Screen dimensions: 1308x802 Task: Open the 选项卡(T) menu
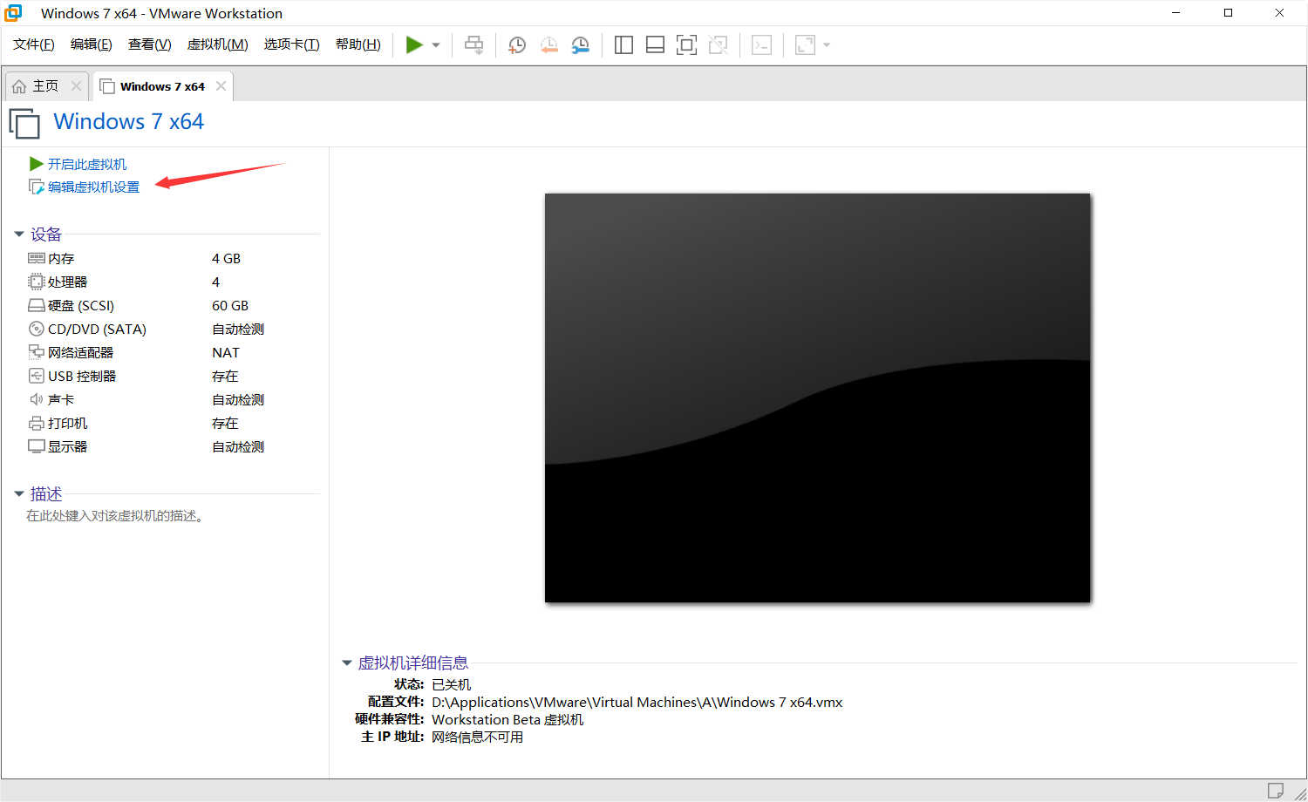click(x=291, y=44)
